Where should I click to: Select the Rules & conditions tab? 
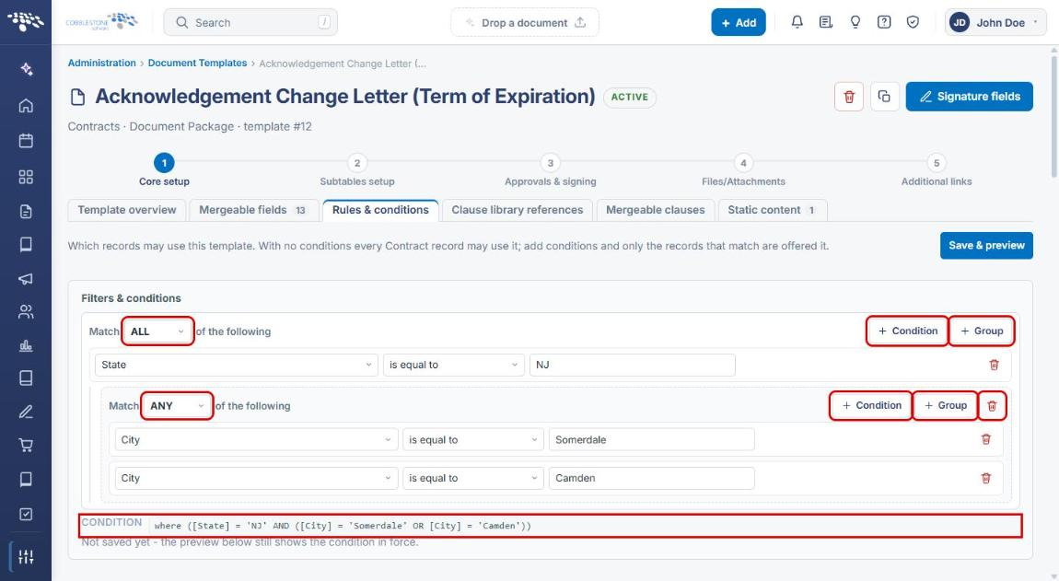click(380, 210)
